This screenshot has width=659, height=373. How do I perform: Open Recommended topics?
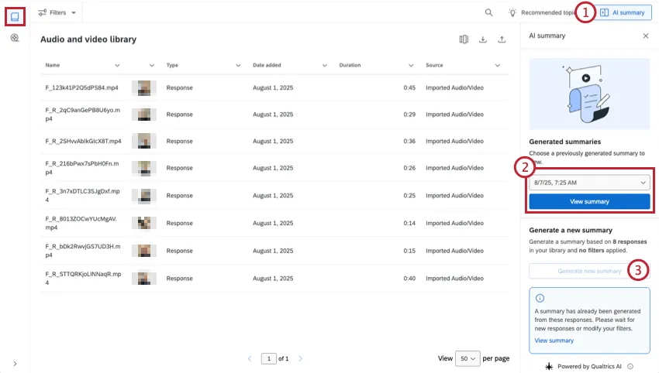point(543,12)
